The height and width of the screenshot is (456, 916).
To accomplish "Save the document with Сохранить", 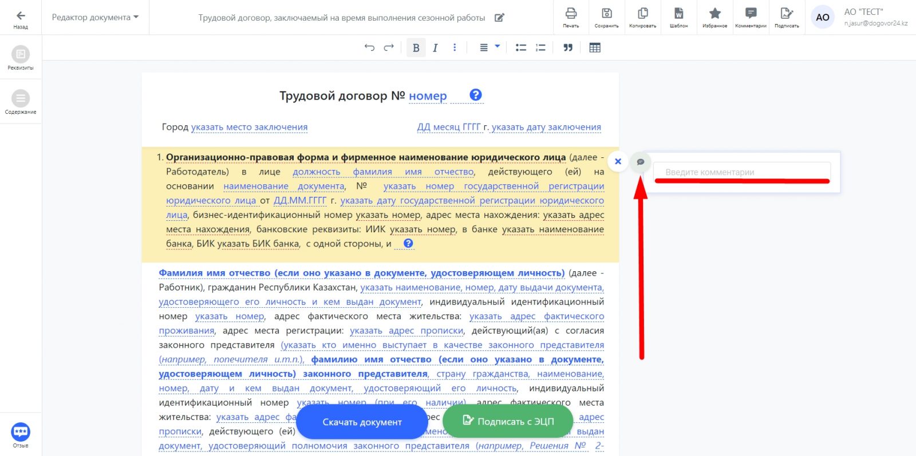I will [x=606, y=17].
